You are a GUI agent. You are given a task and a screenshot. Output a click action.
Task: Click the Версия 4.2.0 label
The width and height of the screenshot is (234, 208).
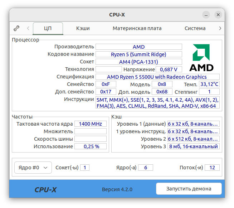click(x=117, y=189)
